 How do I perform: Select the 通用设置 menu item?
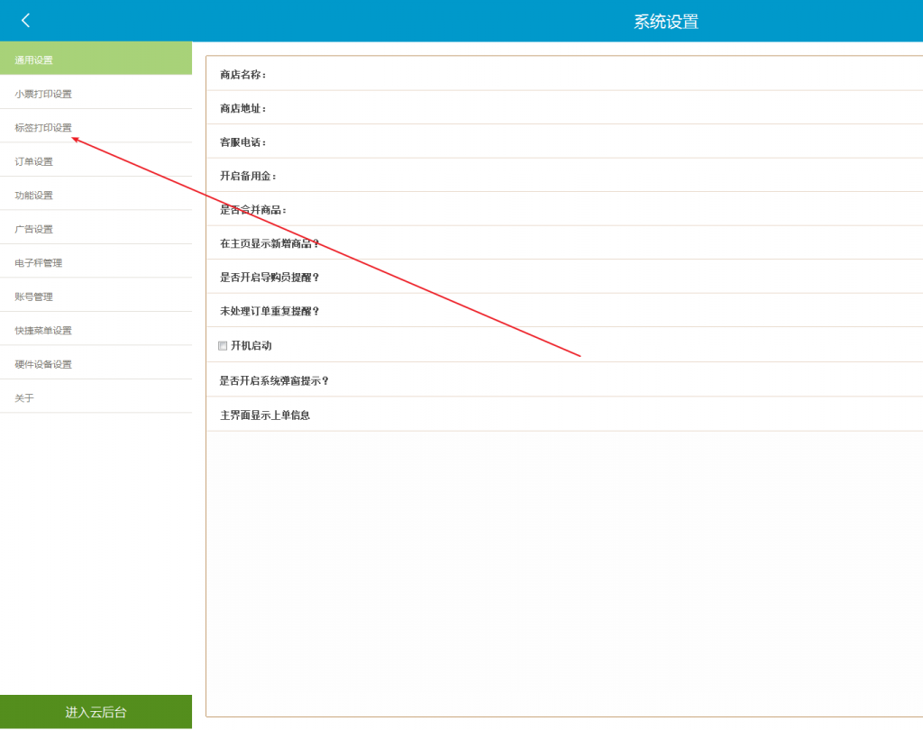coord(96,59)
